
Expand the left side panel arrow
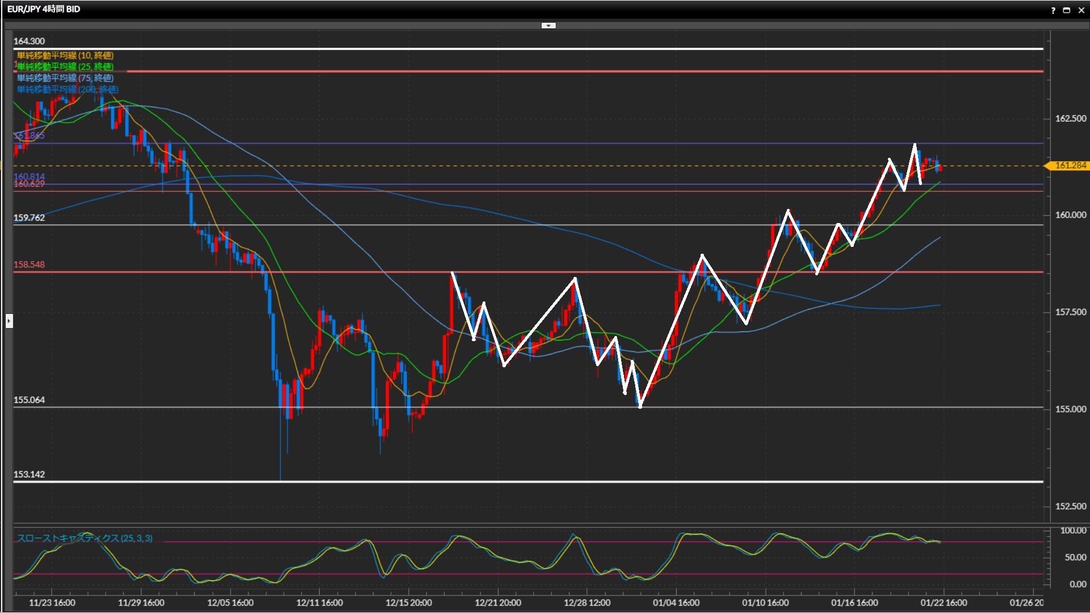[x=9, y=321]
